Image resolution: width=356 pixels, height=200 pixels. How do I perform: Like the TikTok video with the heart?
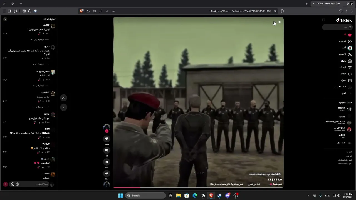point(107,139)
